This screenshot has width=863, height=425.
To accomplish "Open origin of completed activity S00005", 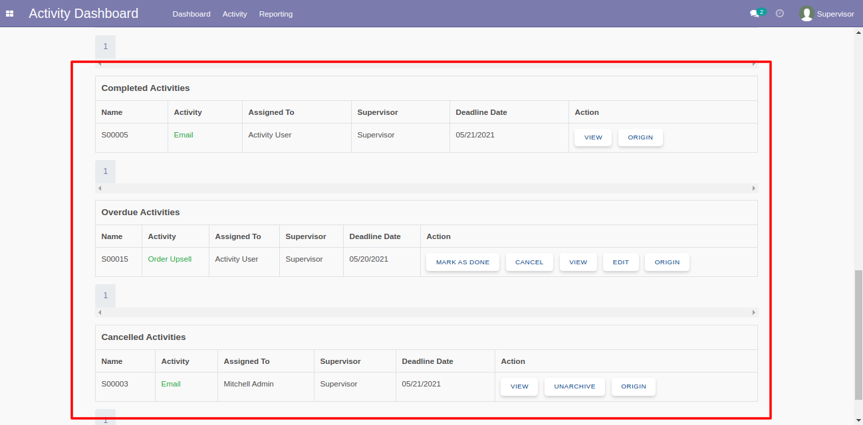I will [640, 137].
